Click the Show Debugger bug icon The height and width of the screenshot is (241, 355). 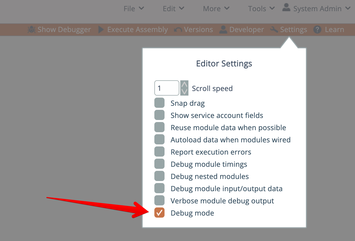tap(32, 29)
